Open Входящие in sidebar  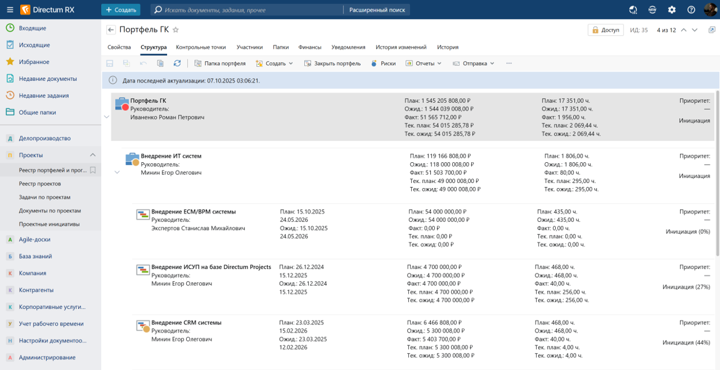50,28
